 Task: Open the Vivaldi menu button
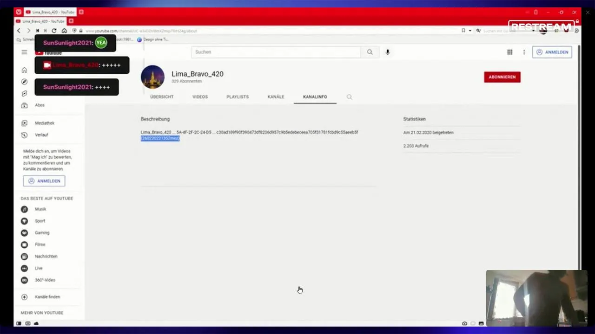19,12
